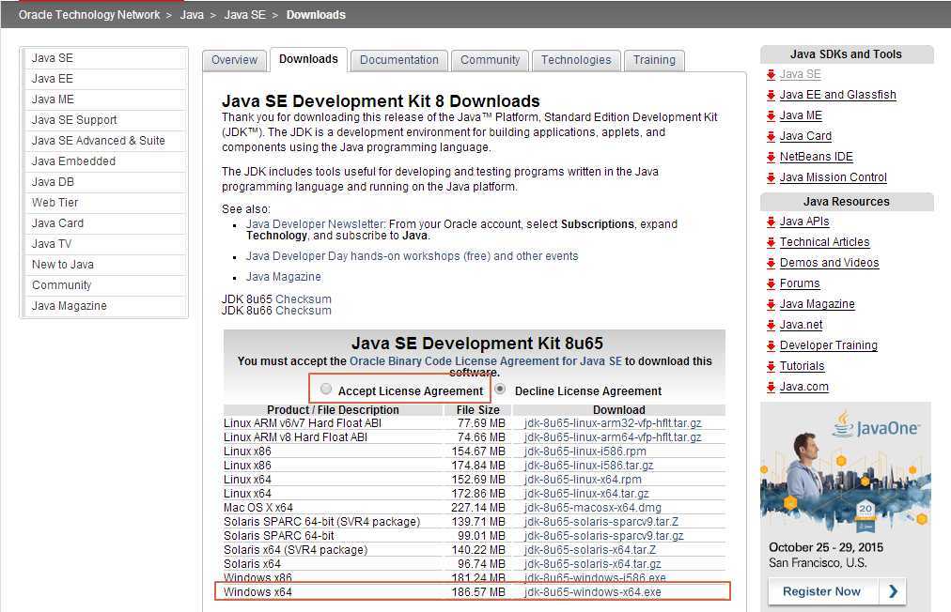Open Java SE Advanced & Suite sidebar item
Screen dimensions: 951x612
(104, 141)
